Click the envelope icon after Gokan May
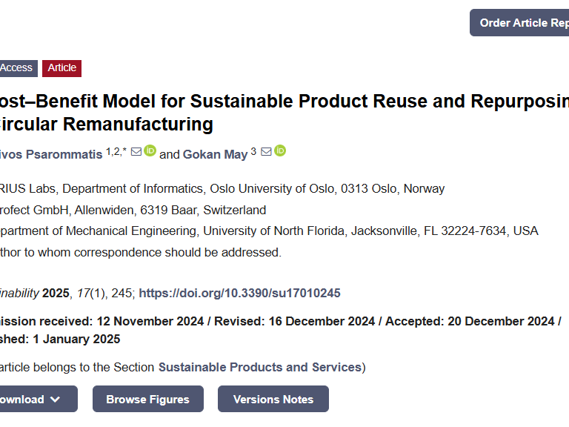Image resolution: width=569 pixels, height=427 pixels. pos(266,152)
